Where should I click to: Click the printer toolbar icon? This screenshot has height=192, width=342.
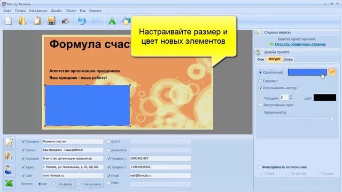point(65,21)
